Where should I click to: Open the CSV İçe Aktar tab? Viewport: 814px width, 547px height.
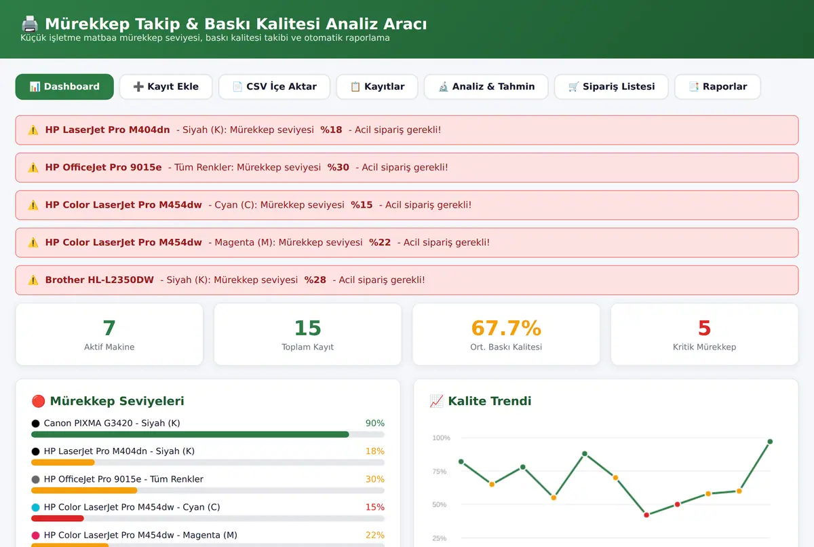pyautogui.click(x=274, y=87)
